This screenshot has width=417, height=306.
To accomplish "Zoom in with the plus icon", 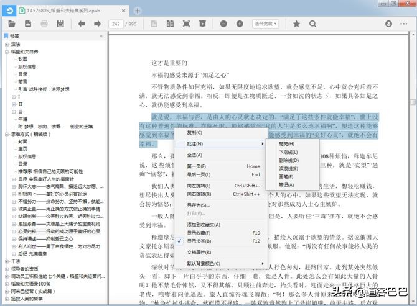I will [240, 24].
